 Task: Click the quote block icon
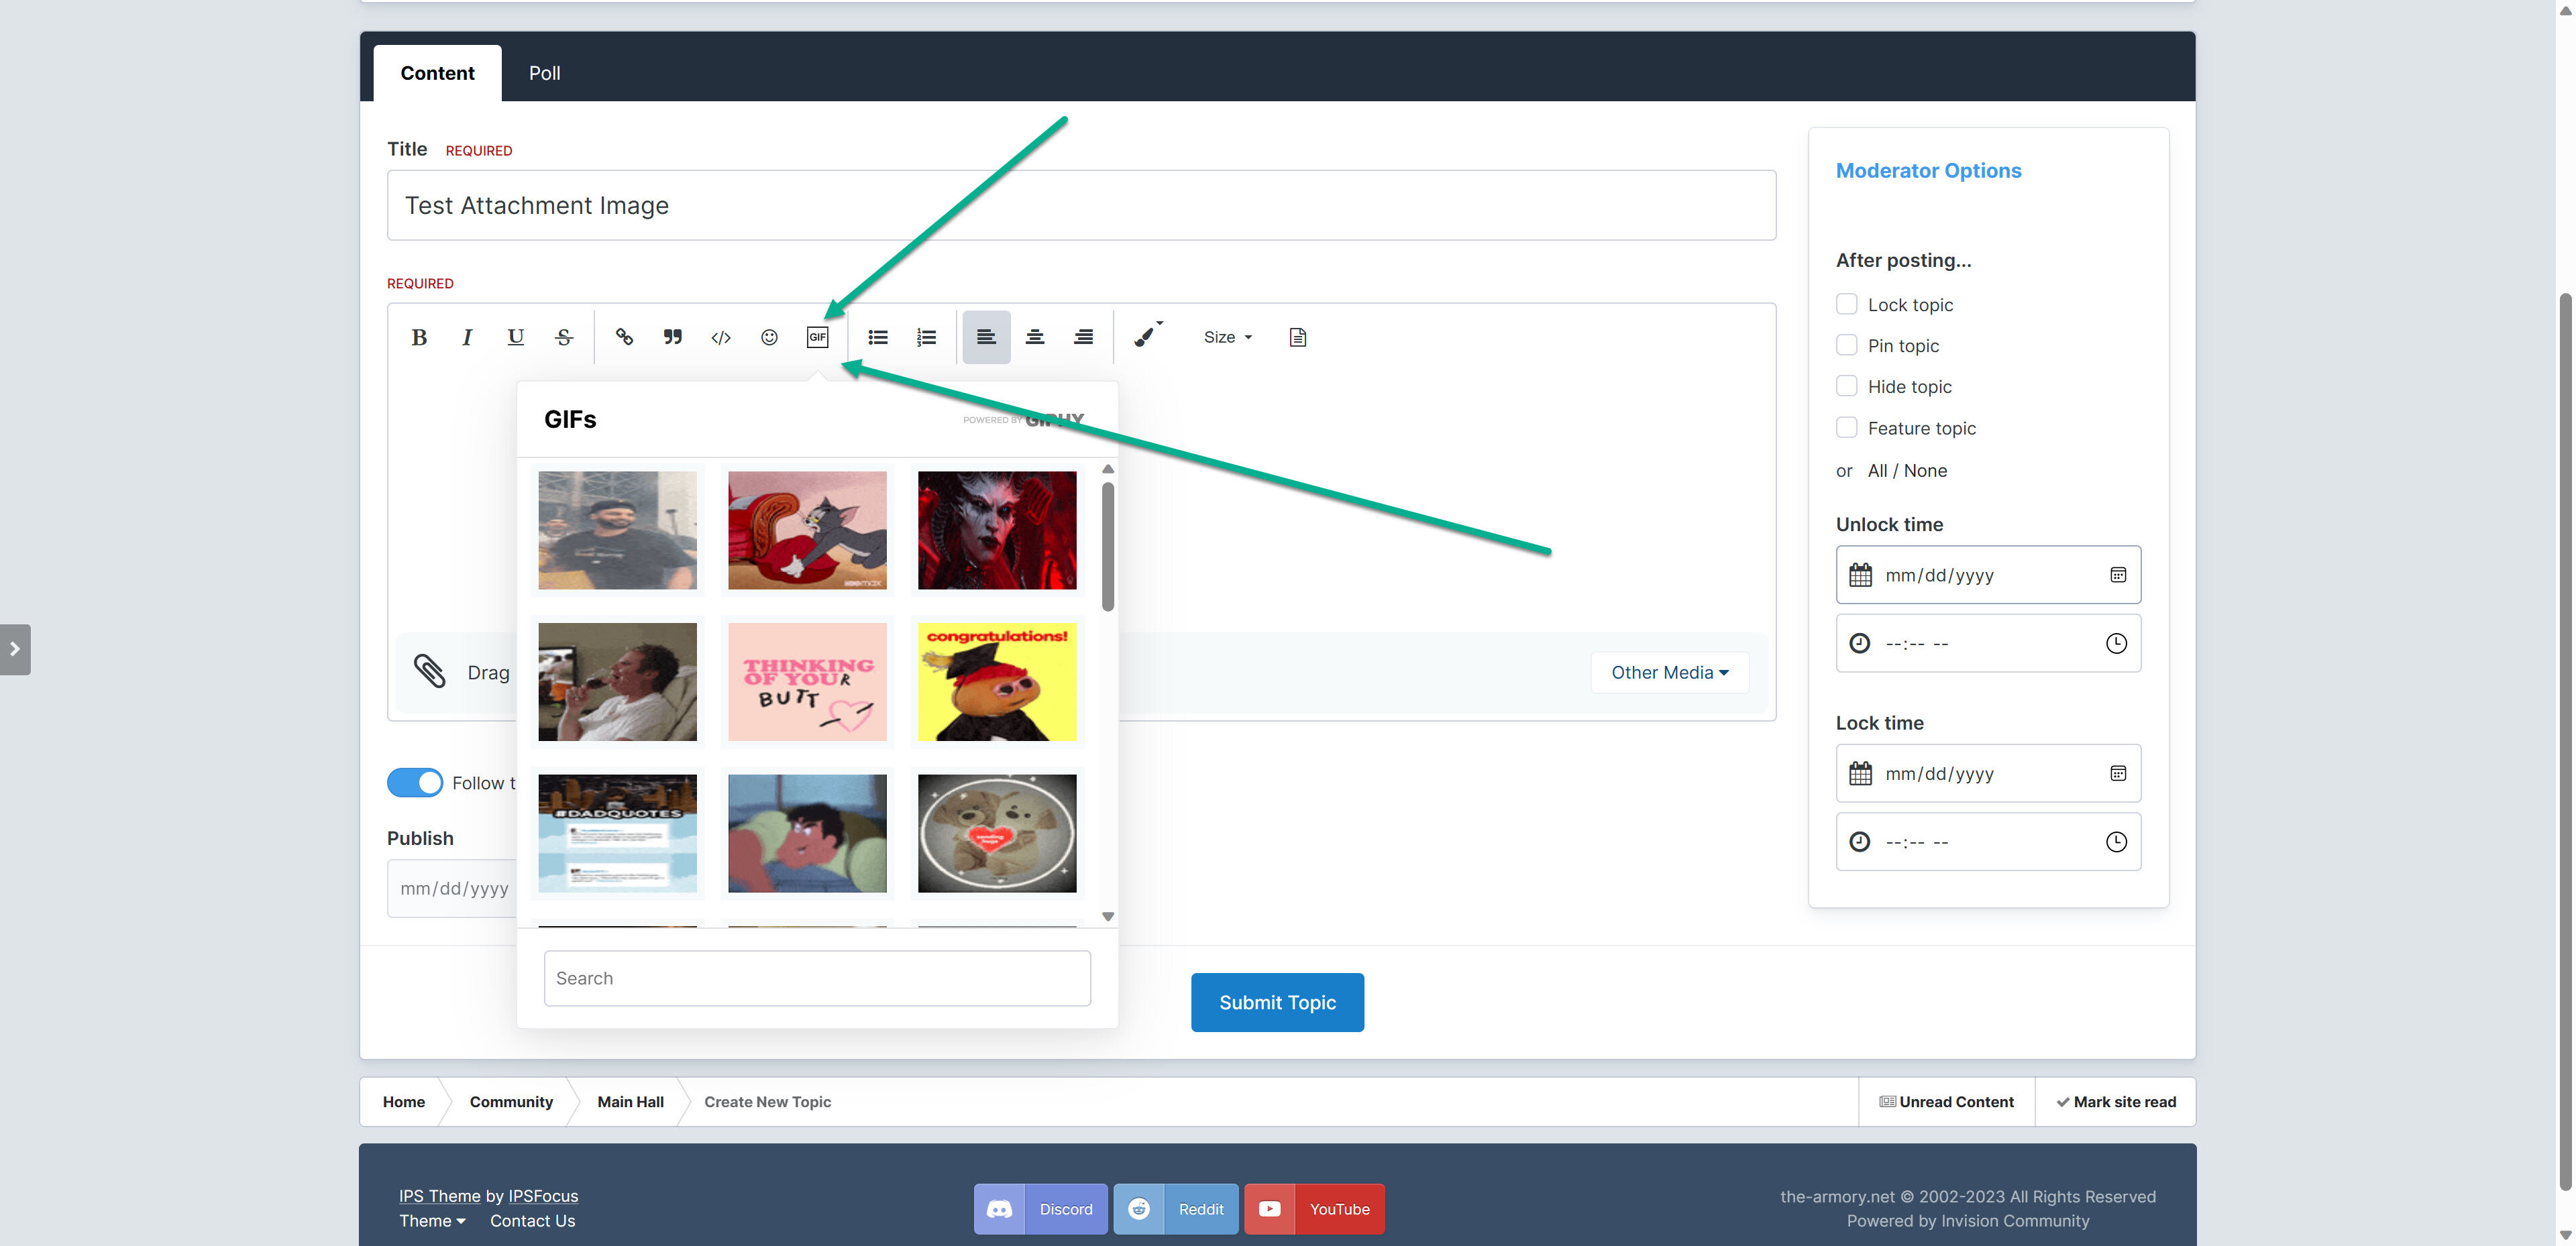(x=672, y=337)
